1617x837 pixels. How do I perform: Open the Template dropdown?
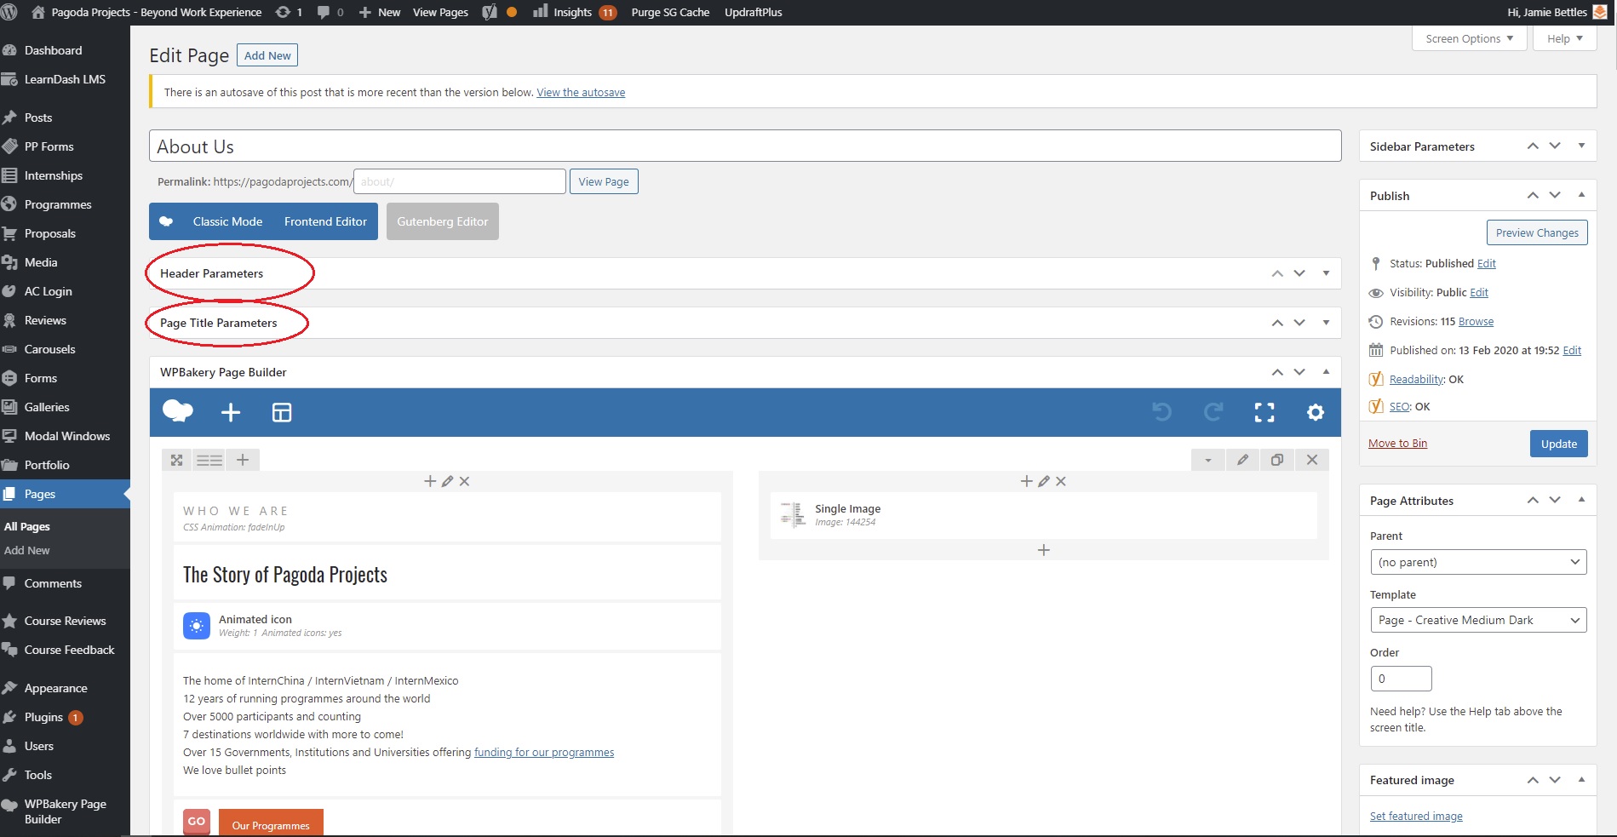tap(1478, 620)
